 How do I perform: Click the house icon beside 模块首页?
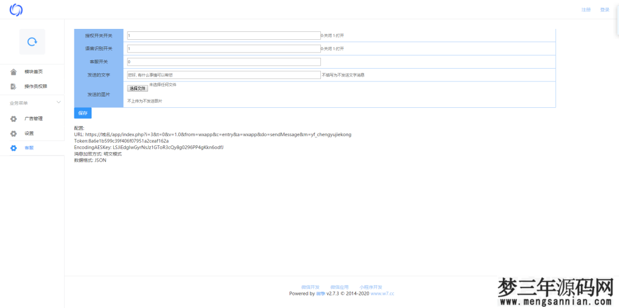[x=13, y=72]
